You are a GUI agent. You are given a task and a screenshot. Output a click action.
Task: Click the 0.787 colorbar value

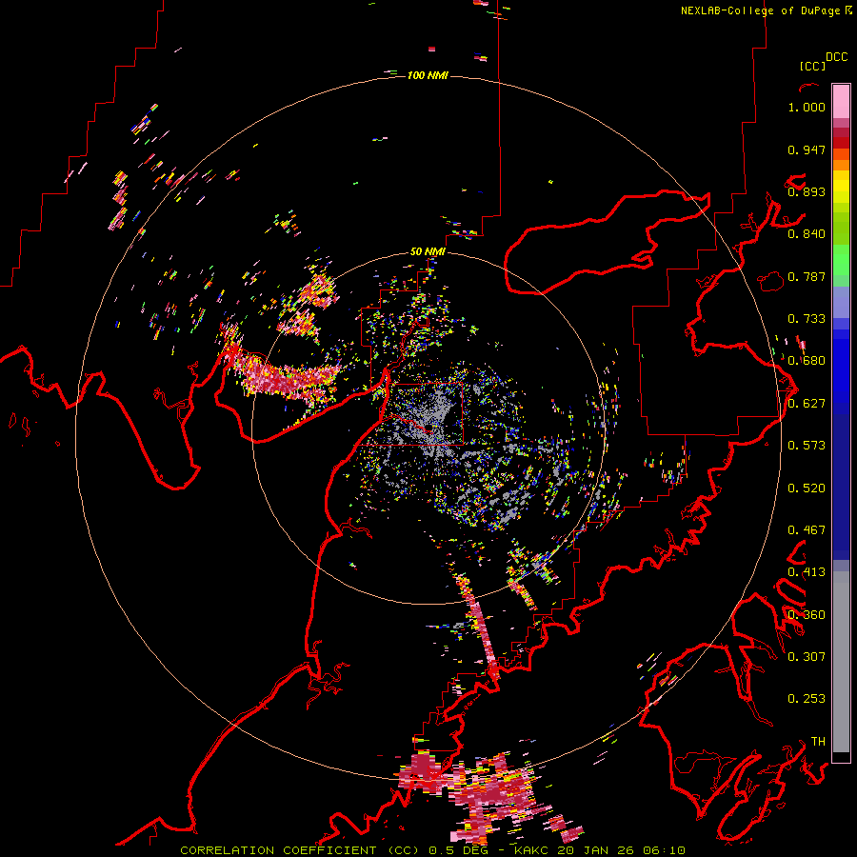pos(807,276)
